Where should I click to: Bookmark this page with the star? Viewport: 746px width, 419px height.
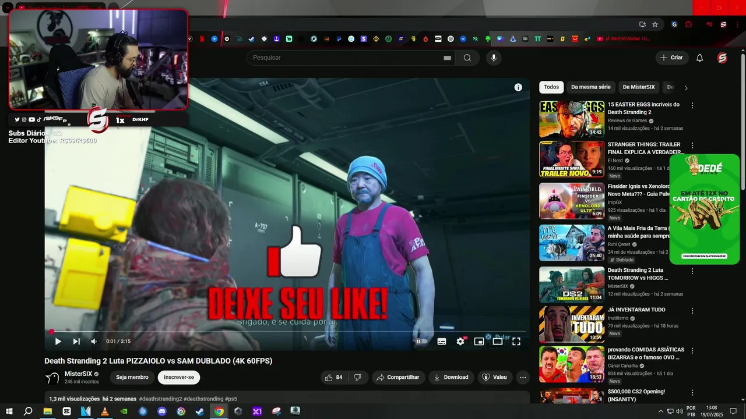655,24
